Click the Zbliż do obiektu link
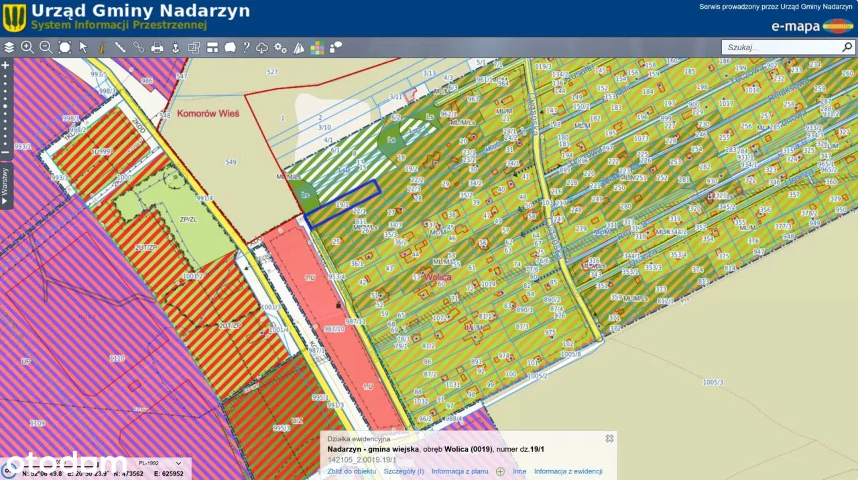Screen dimensions: 858x480 click(351, 471)
